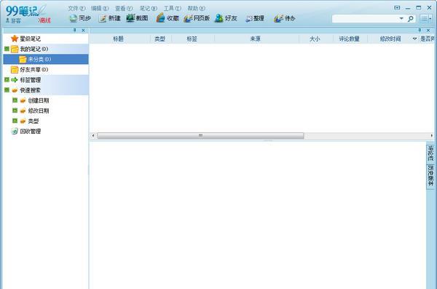Screen dimensions: 437x289
Task: Select the 快速搜索 quick search node
Action: point(30,90)
